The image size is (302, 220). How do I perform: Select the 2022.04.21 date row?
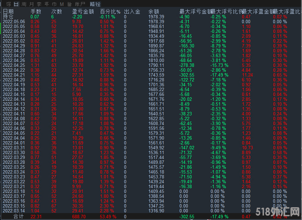14,75
